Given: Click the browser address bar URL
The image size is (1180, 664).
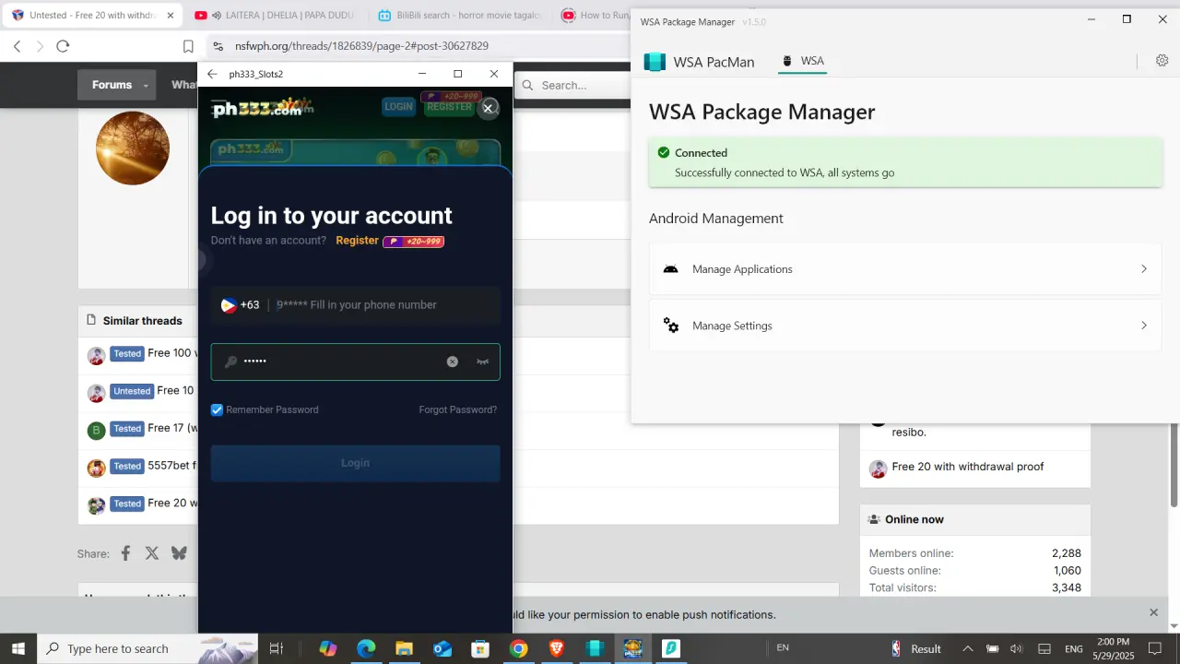Looking at the screenshot, I should click(x=361, y=46).
